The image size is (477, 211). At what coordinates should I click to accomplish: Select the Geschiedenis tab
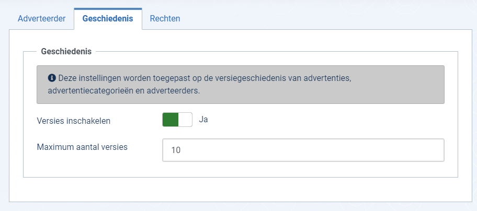point(108,19)
